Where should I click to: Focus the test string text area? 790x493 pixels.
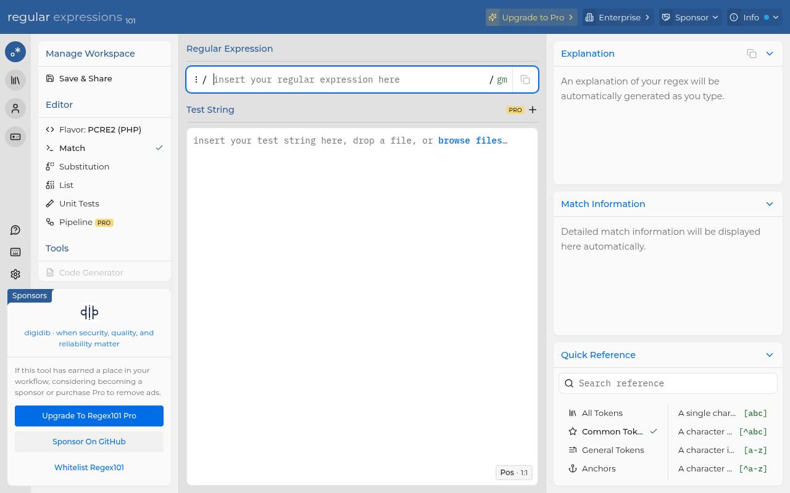click(x=362, y=306)
